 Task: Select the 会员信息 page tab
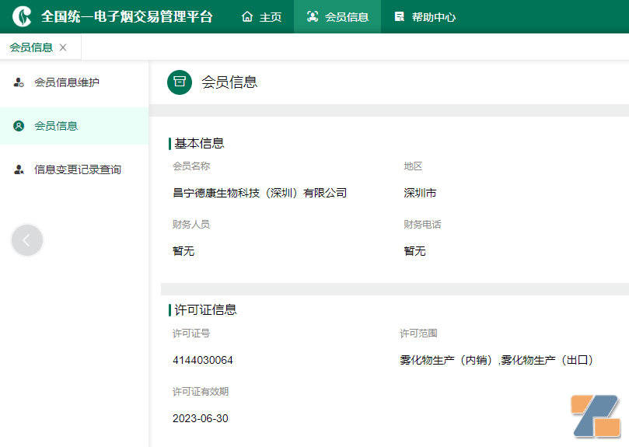(31, 47)
